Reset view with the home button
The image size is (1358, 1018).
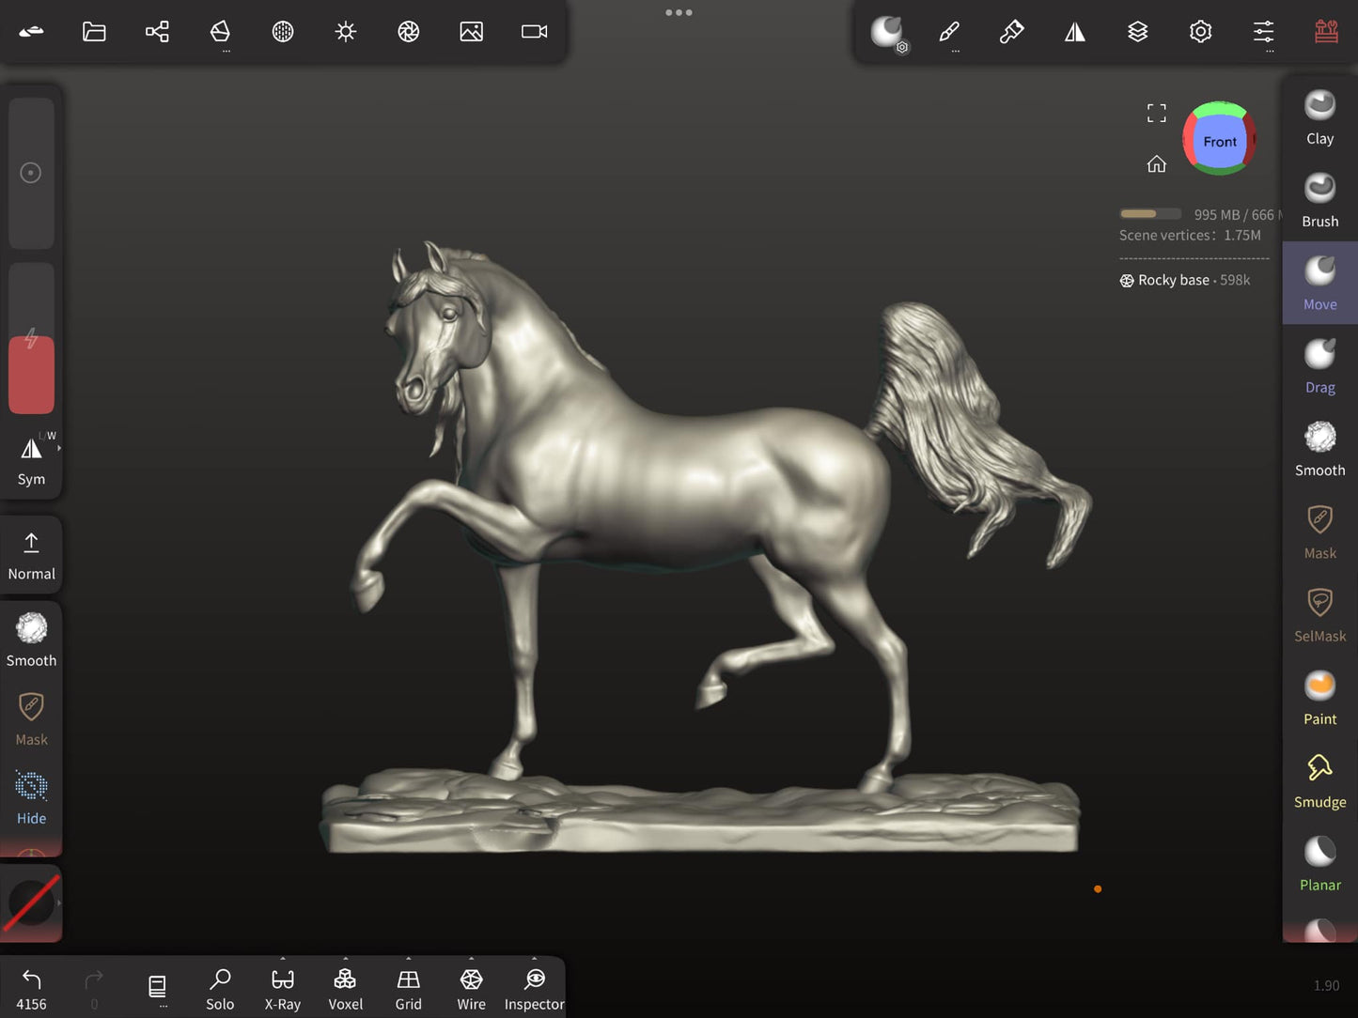tap(1156, 164)
